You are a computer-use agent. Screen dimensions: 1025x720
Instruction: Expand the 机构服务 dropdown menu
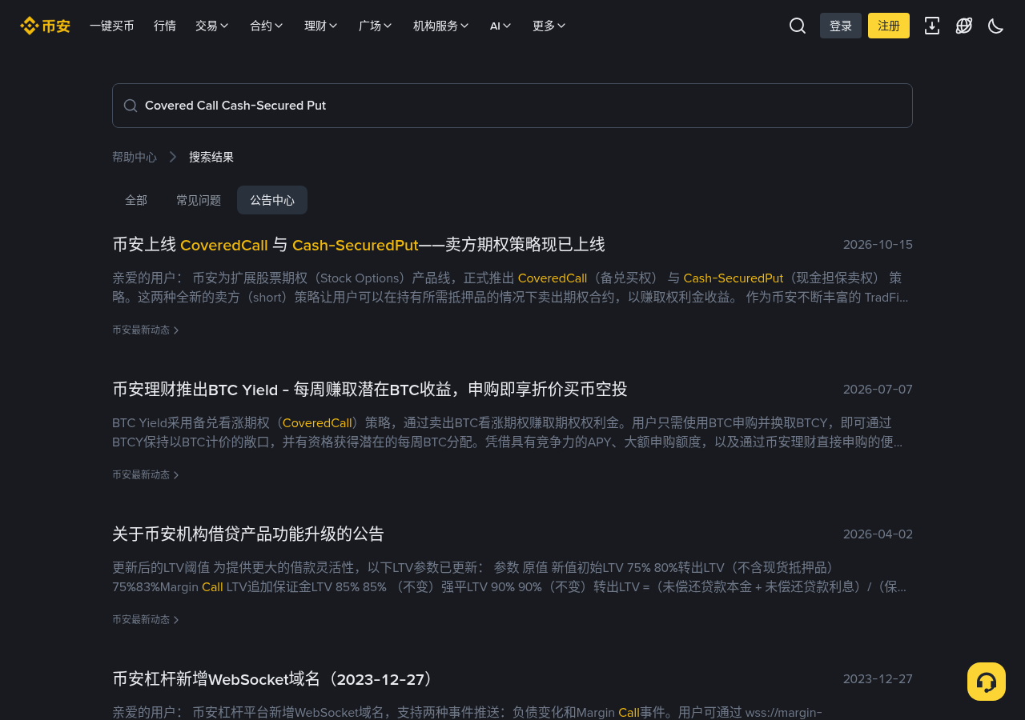point(441,26)
